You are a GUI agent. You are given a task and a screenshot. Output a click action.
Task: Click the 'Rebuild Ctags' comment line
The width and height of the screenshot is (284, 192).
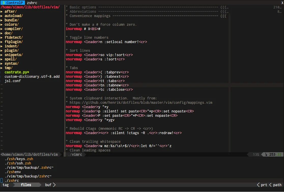coord(109,129)
